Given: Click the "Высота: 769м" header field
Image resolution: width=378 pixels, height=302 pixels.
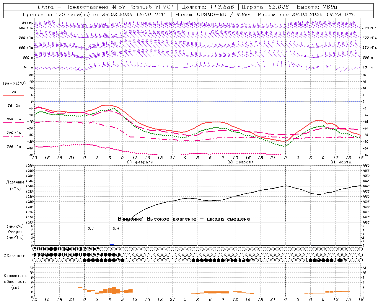Looking at the screenshot, I should point(317,7).
